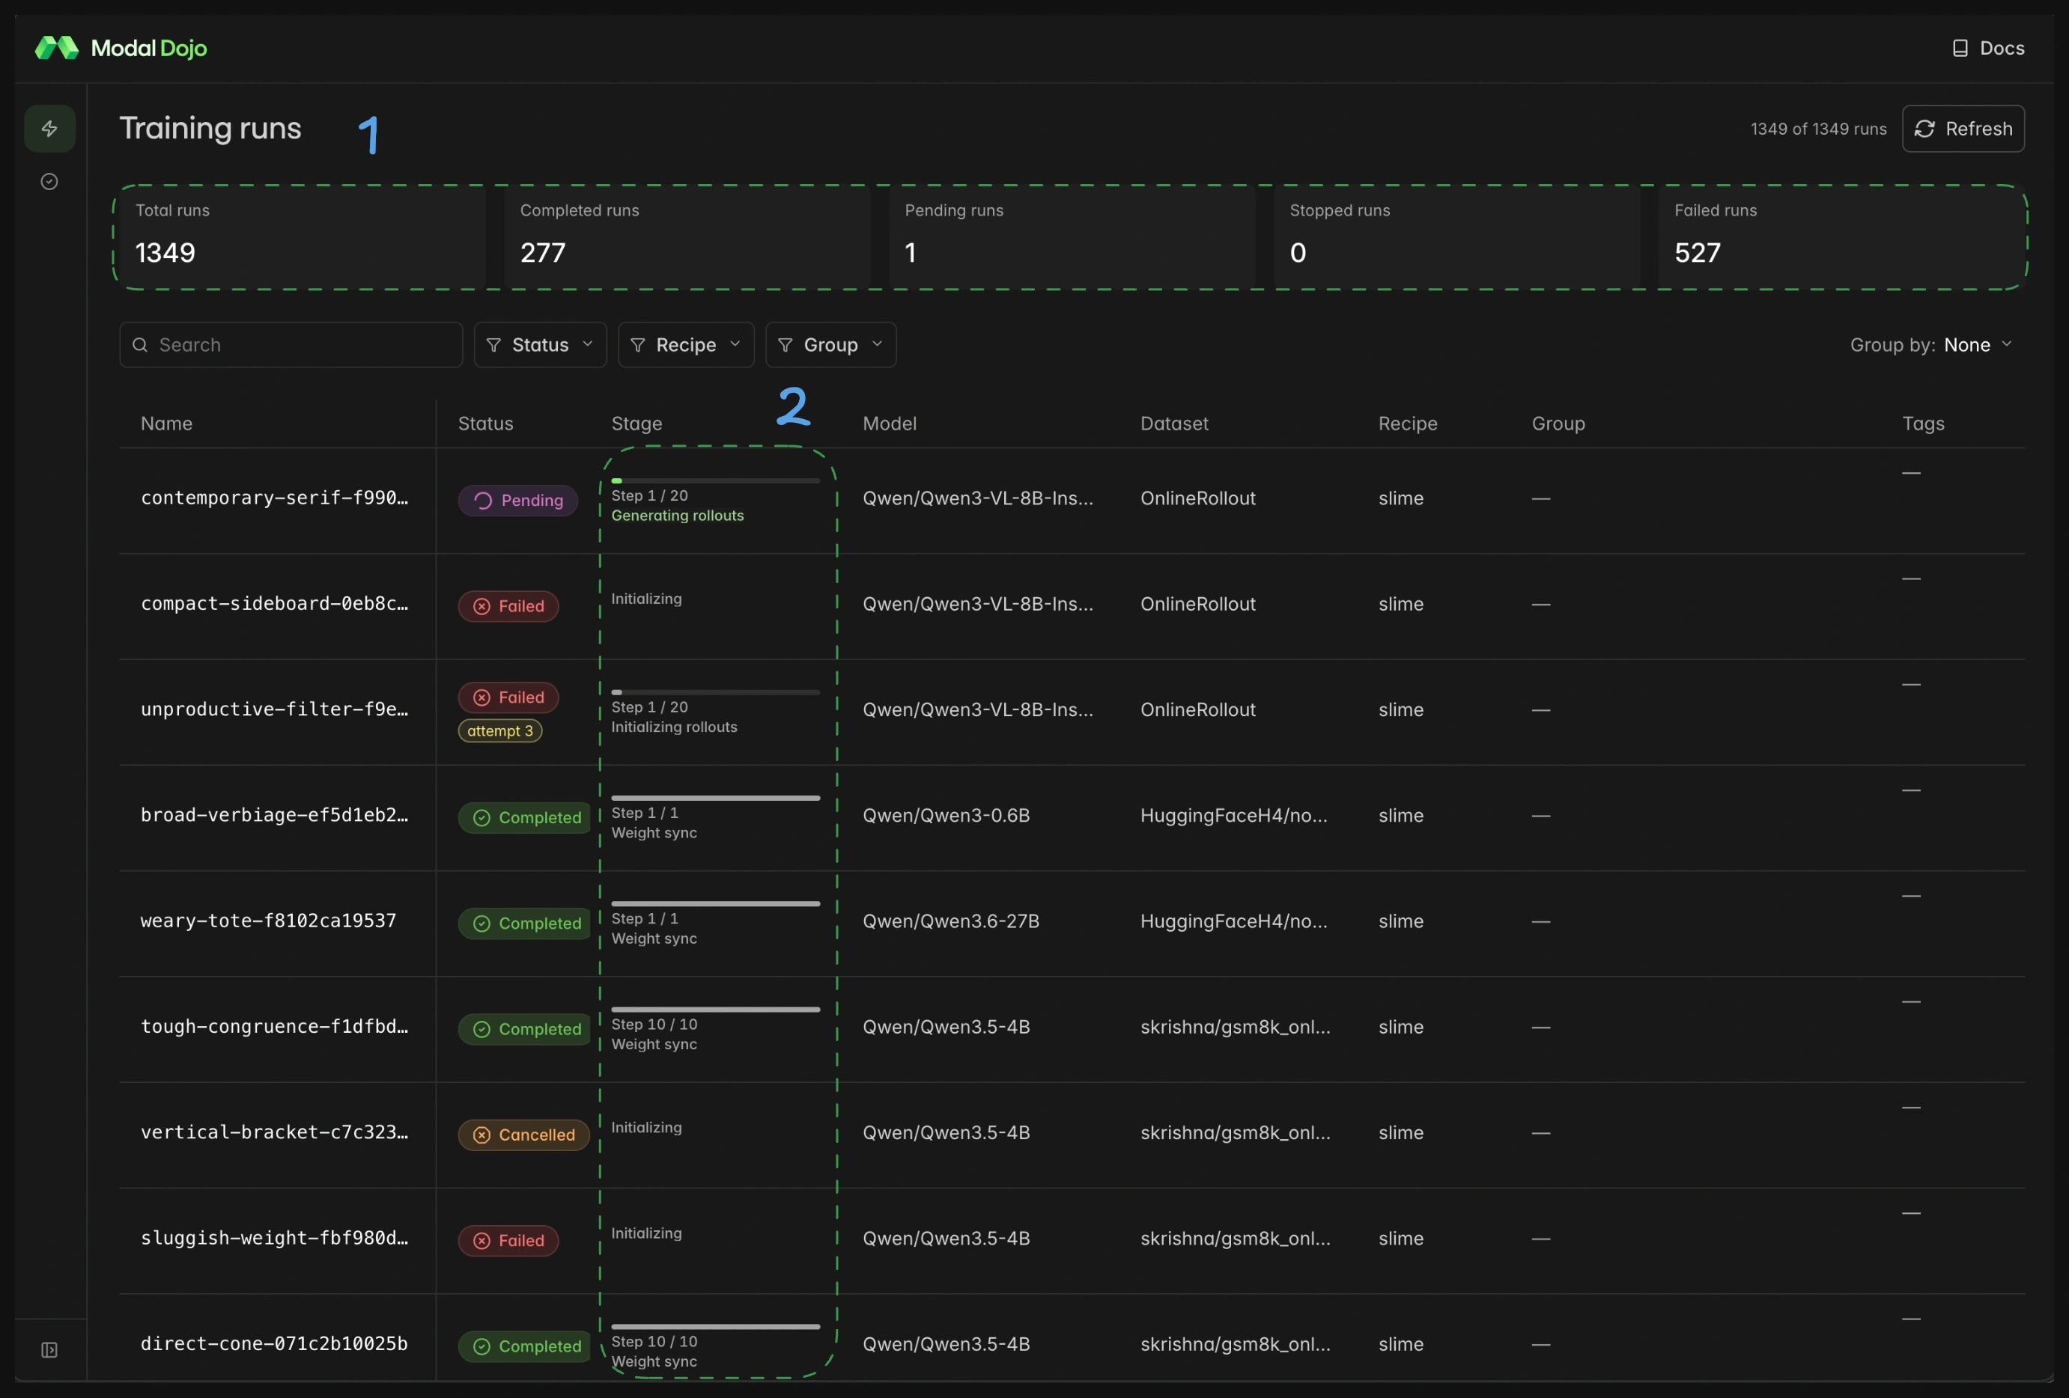Open the Docs link

click(1989, 48)
